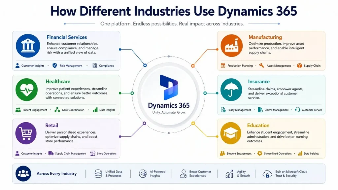This screenshot has height=190, width=338.
Task: Click the 'Supply Chain Management' label
Action: (x=71, y=154)
